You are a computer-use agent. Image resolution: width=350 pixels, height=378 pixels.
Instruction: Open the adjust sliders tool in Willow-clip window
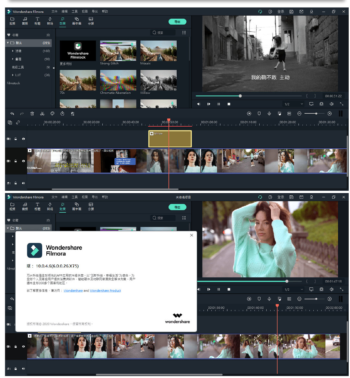72,114
